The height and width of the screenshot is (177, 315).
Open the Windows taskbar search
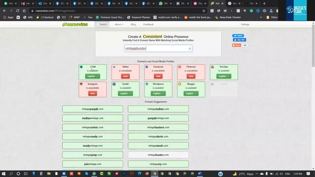pyautogui.click(x=11, y=174)
